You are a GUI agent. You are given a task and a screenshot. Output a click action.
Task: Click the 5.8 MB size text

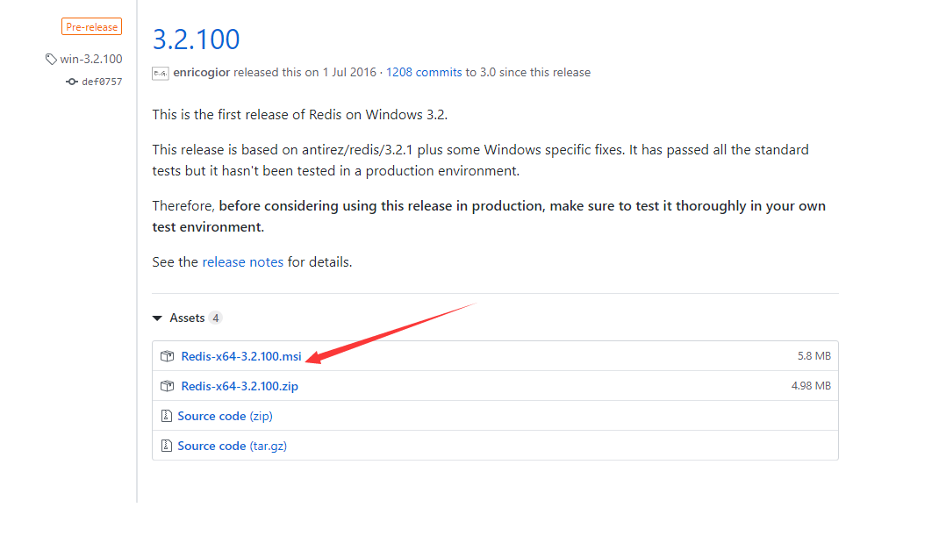coord(813,356)
